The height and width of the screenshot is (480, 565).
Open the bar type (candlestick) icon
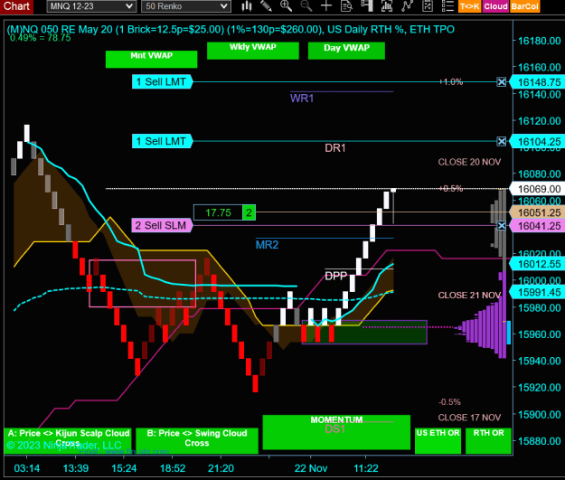click(x=247, y=6)
